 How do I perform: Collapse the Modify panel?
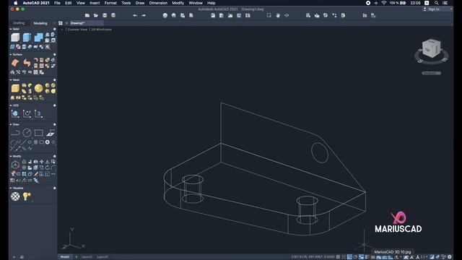point(11,156)
